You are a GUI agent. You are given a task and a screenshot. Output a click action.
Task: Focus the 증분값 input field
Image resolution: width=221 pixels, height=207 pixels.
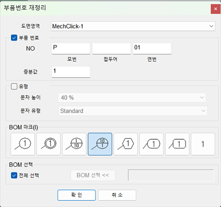tap(71, 72)
